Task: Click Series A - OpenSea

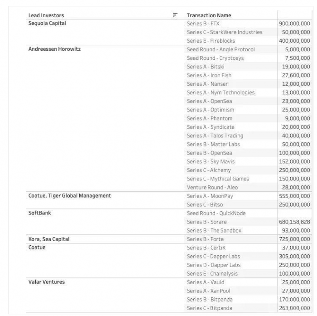Action: pos(209,101)
